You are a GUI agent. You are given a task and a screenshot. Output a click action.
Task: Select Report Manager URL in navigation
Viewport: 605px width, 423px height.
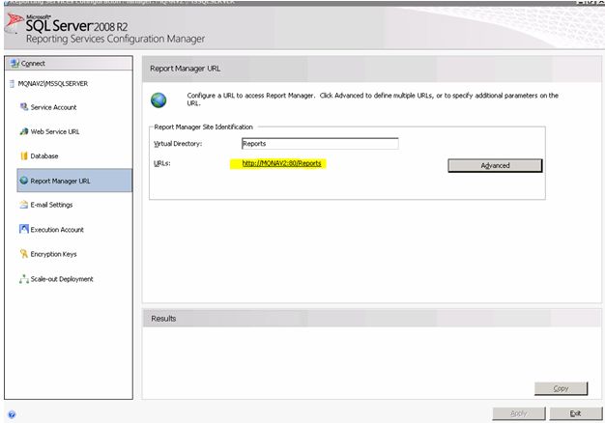pos(74,180)
